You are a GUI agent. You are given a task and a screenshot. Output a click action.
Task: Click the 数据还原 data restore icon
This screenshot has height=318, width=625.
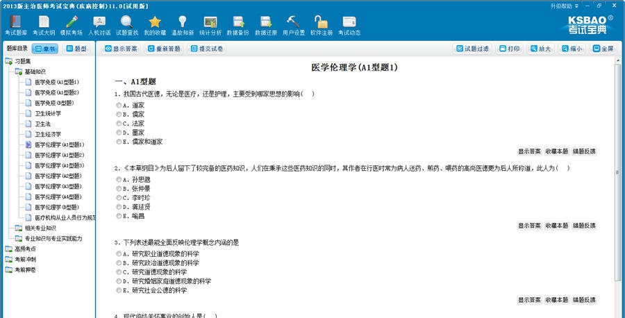tap(266, 26)
